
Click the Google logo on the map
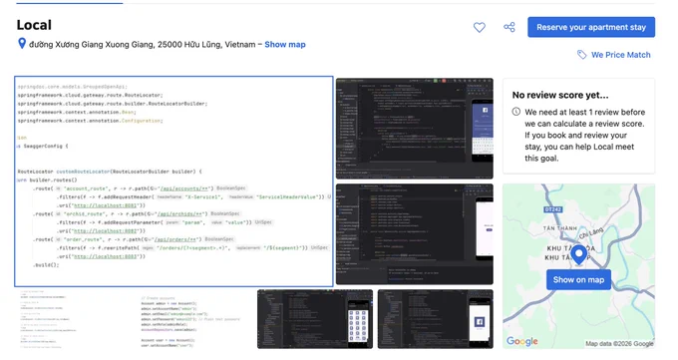[x=521, y=341]
